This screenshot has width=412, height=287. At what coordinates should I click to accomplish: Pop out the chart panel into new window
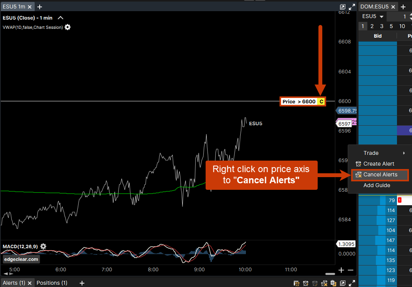pyautogui.click(x=343, y=7)
